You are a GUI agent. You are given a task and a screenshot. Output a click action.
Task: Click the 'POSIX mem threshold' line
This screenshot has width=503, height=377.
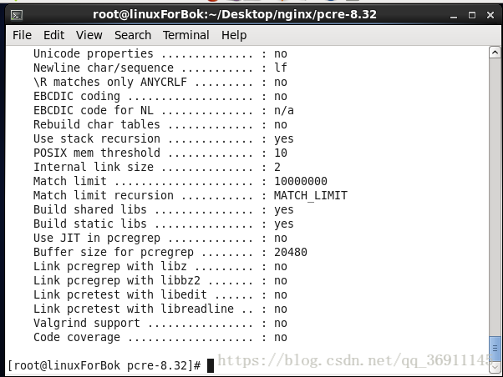[160, 153]
